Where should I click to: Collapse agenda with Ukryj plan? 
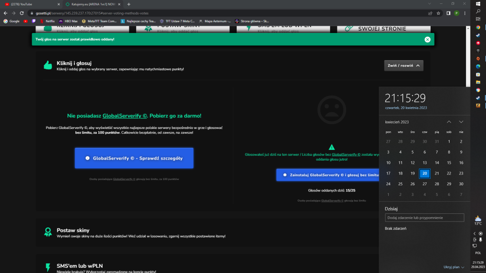click(454, 267)
